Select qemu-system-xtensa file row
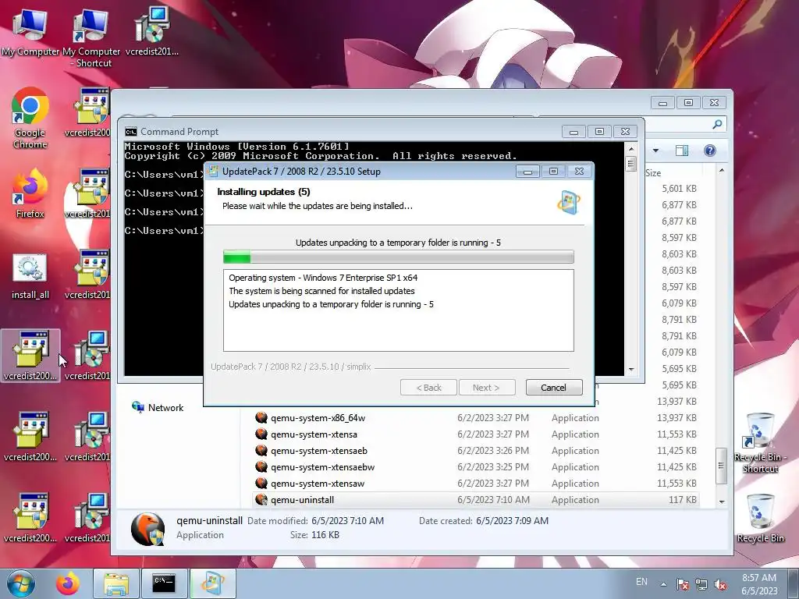This screenshot has width=799, height=599. pos(476,434)
